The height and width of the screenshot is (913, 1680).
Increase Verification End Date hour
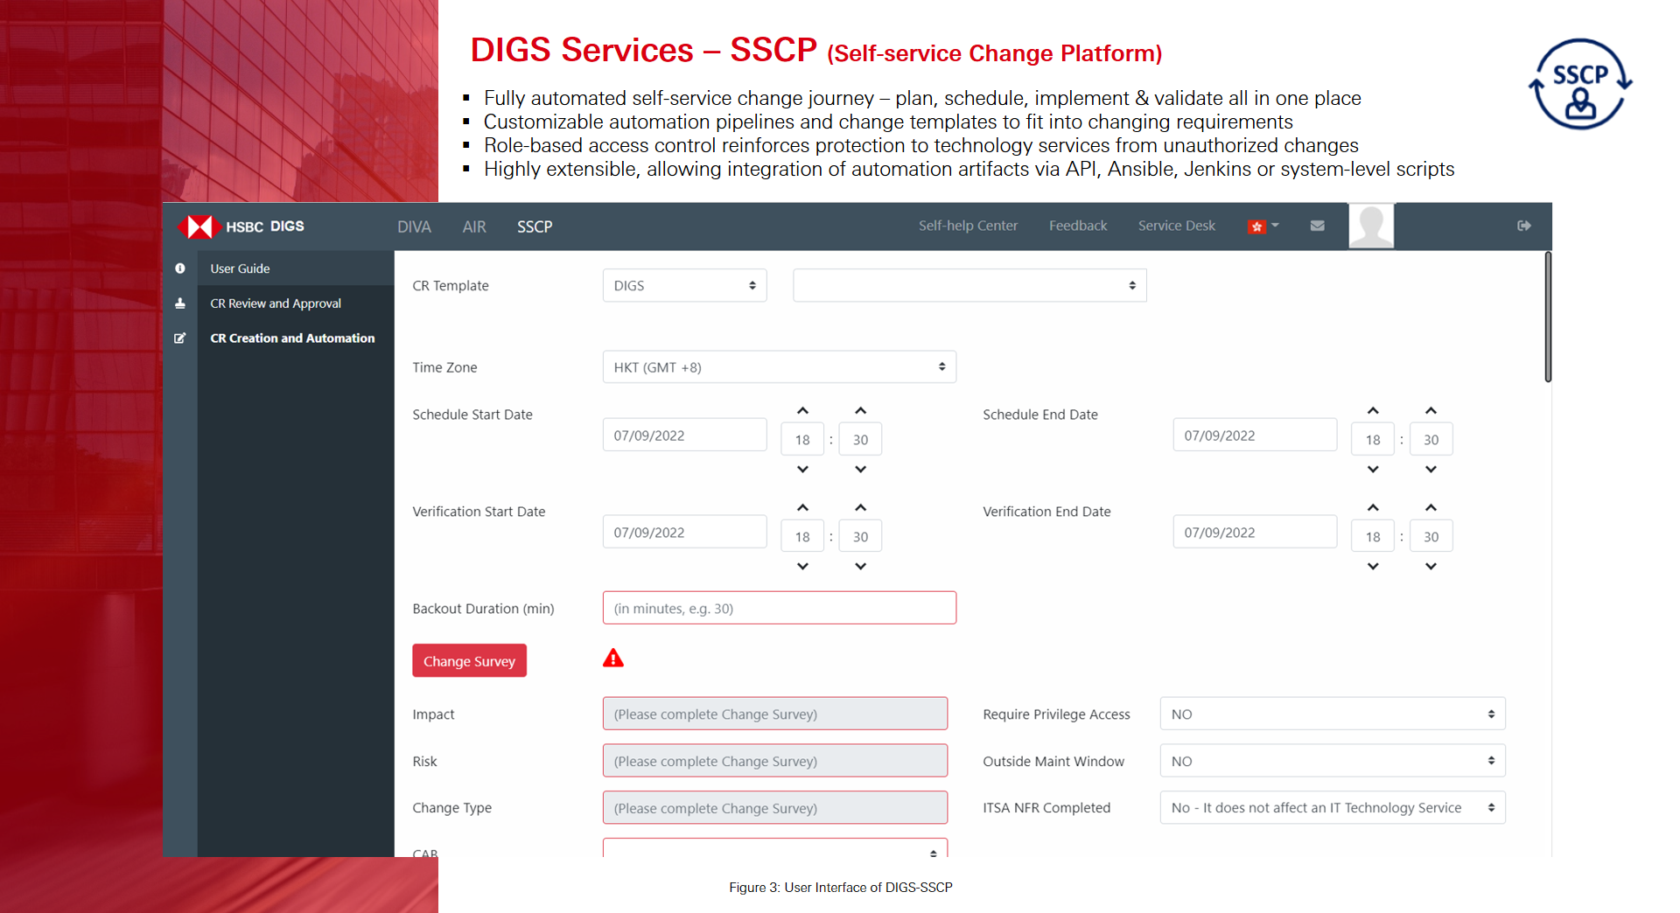1373,508
